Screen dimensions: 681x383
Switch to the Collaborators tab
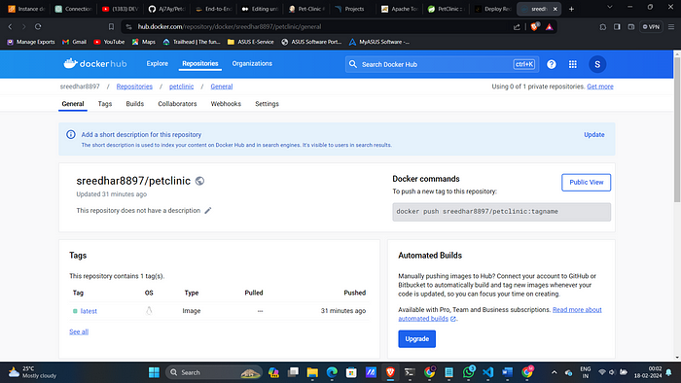coord(177,104)
